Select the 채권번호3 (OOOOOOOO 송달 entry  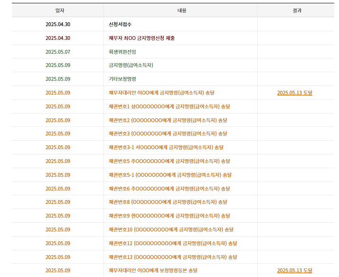tap(168, 134)
